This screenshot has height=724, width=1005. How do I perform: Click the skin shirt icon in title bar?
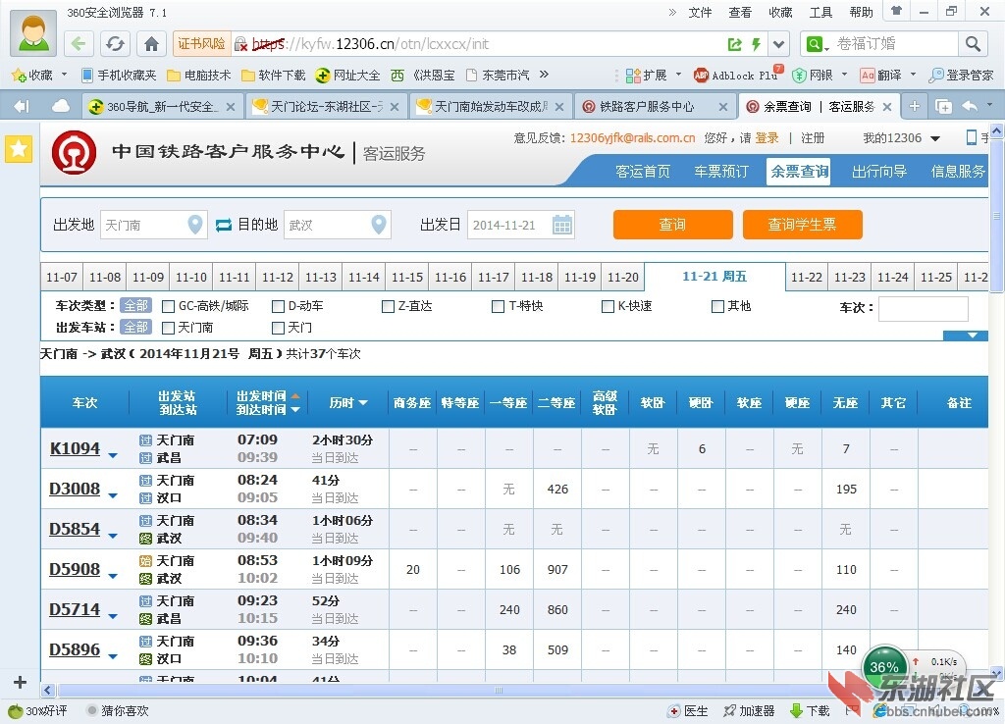click(896, 11)
